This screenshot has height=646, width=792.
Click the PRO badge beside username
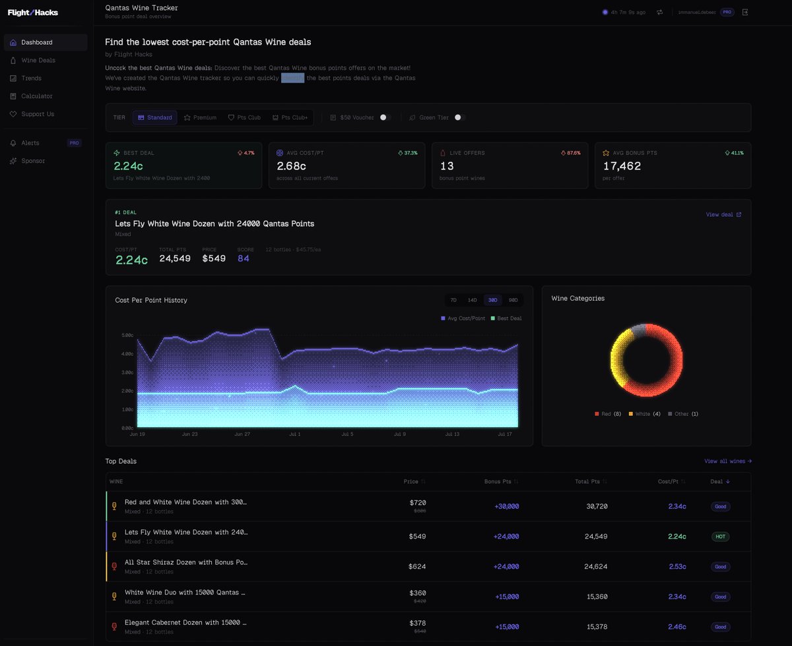tap(727, 12)
